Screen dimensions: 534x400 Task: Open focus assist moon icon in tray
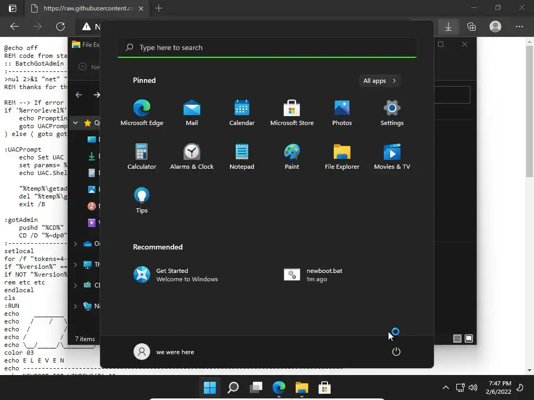(520, 387)
